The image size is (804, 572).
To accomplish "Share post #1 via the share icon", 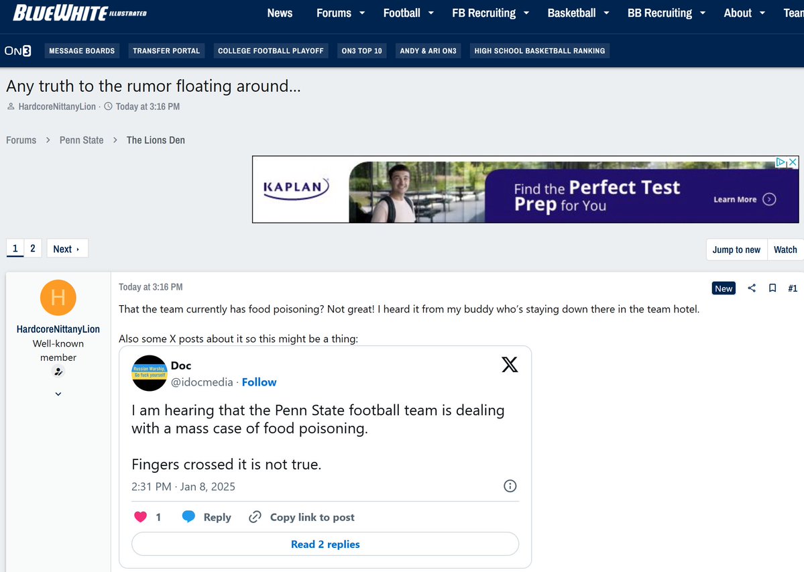I will (752, 288).
